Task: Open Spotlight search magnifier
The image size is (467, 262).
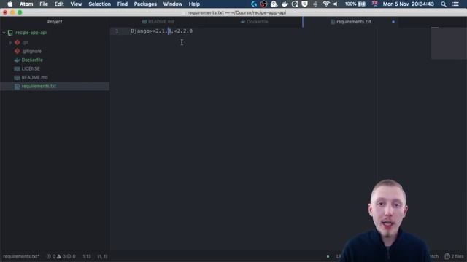Action: (444, 4)
